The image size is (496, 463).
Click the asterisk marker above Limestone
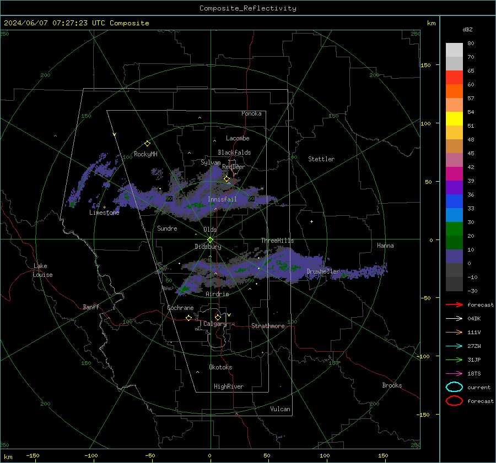(x=104, y=208)
